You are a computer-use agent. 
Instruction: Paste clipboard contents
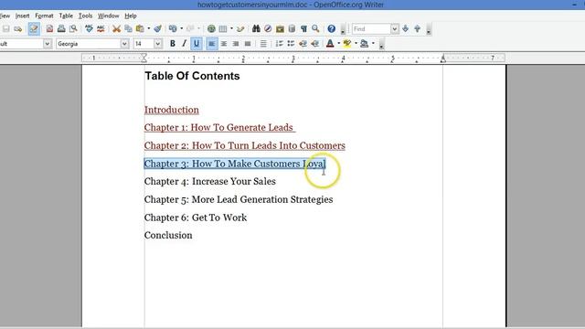(x=140, y=28)
